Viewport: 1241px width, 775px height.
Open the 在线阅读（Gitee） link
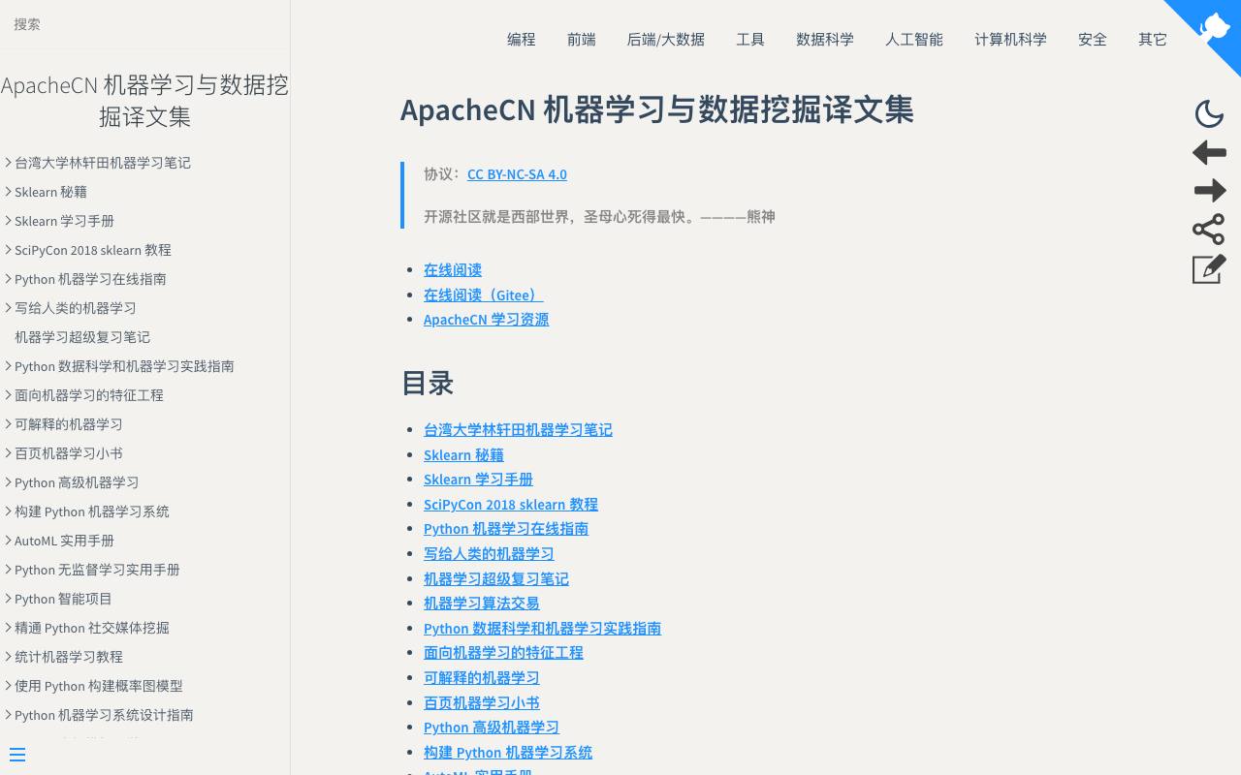tap(484, 294)
